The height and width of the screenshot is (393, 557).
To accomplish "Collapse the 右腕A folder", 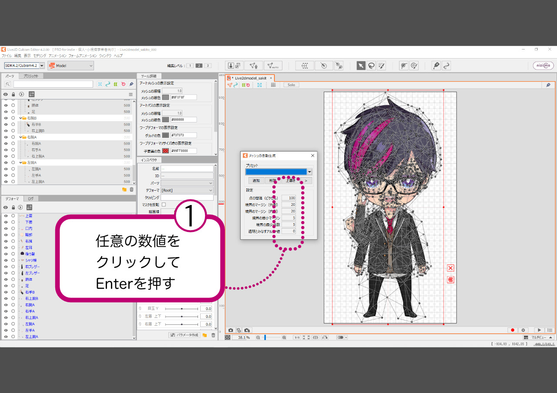I will pyautogui.click(x=20, y=137).
